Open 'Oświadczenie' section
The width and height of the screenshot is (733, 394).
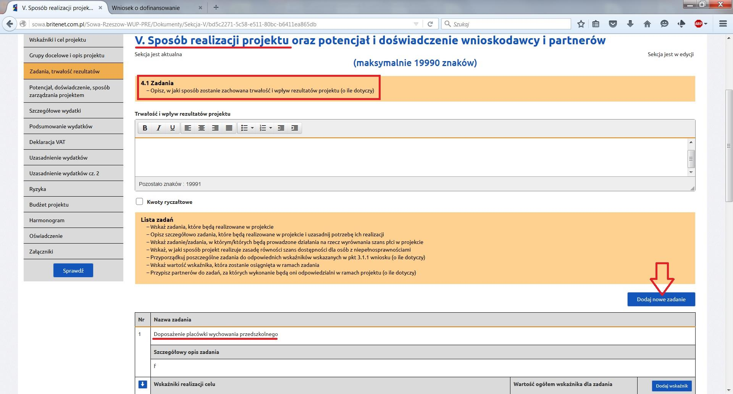pos(73,236)
